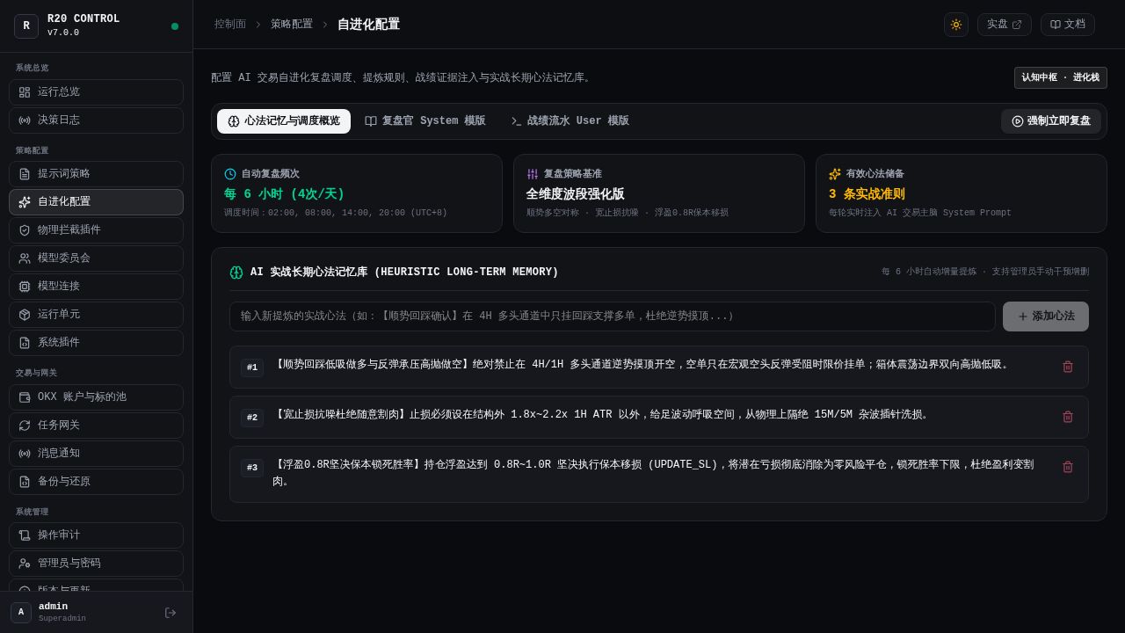
Task: Switch to 复盘官 System 模版 tab
Action: [x=425, y=121]
